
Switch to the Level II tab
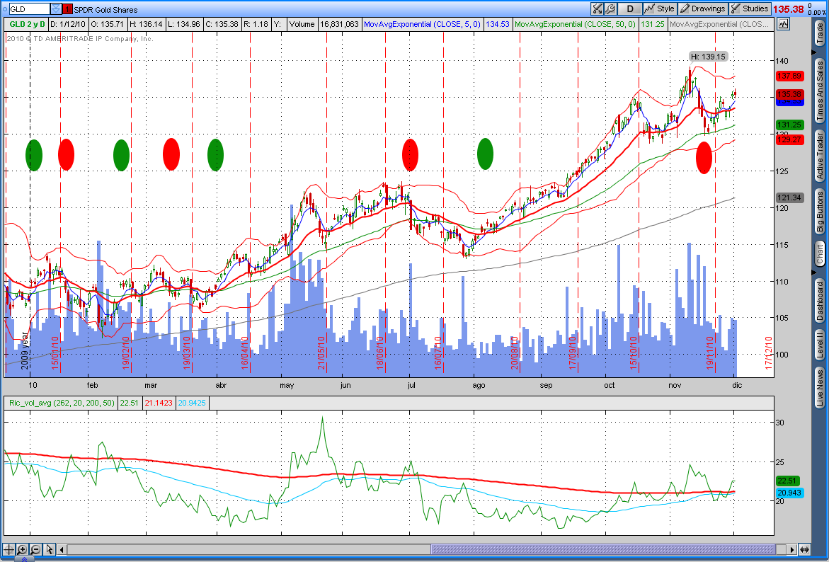(820, 344)
